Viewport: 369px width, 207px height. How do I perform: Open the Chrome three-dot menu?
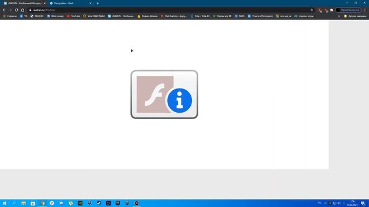point(365,10)
